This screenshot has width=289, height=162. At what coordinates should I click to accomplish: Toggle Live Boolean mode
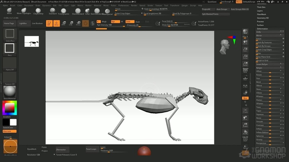pos(37,23)
